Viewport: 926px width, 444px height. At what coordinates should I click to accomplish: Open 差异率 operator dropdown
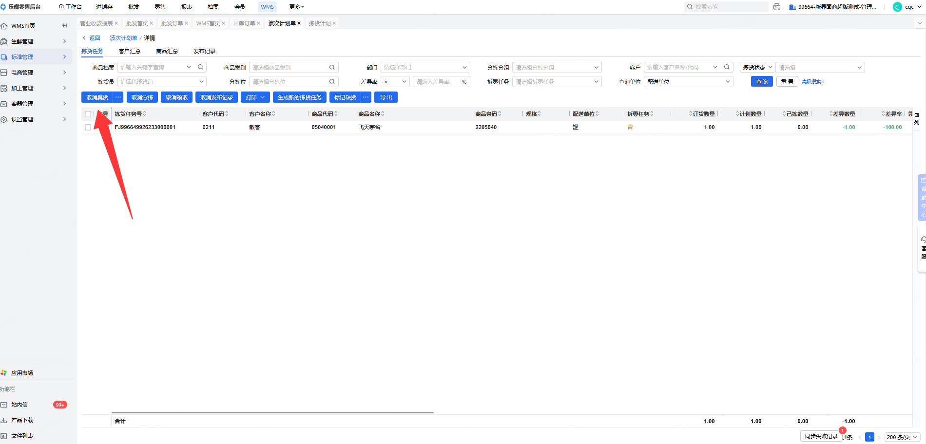pyautogui.click(x=395, y=82)
